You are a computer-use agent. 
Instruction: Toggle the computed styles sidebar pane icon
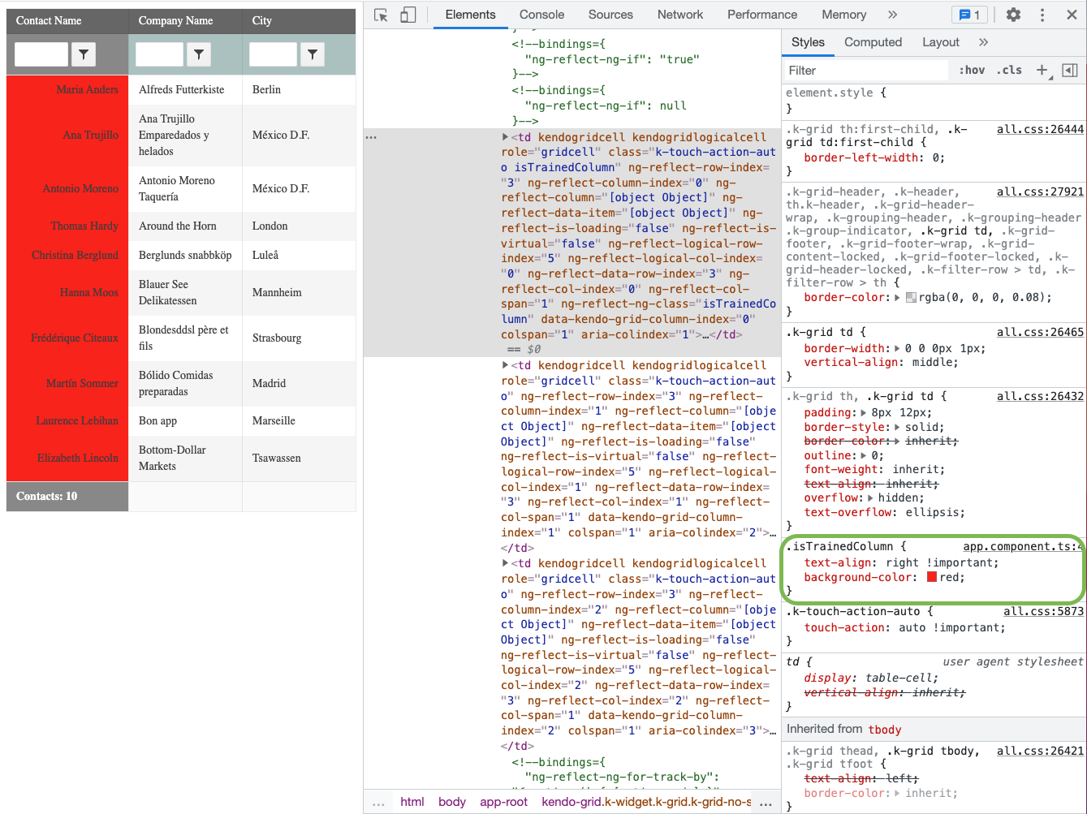(x=1070, y=71)
